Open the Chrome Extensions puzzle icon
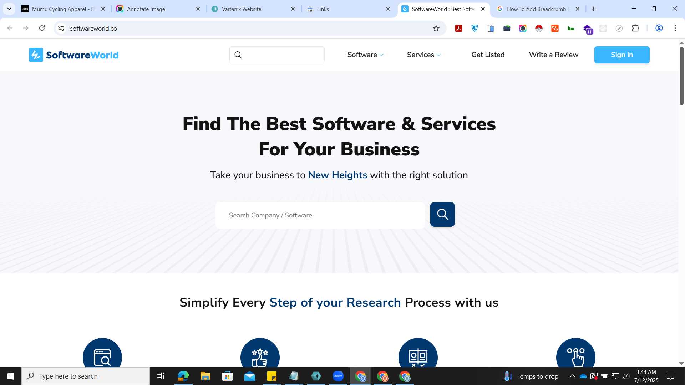Image resolution: width=685 pixels, height=385 pixels. (635, 28)
